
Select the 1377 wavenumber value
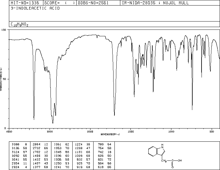(x=37, y=167)
